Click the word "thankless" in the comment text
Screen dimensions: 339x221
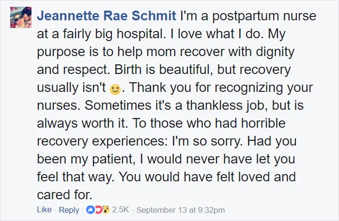click(215, 105)
